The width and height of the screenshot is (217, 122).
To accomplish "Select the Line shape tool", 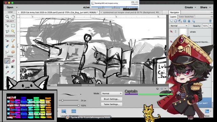I will tap(13, 73).
